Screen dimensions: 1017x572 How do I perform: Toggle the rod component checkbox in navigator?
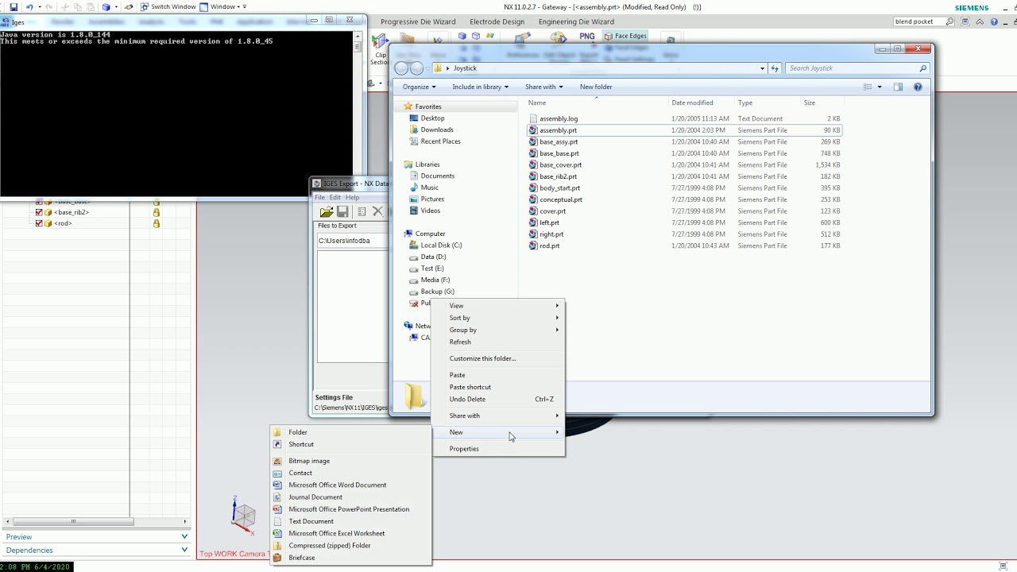click(x=39, y=223)
